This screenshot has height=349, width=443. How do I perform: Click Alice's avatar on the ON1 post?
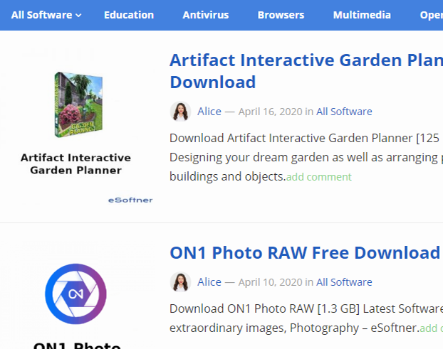180,282
